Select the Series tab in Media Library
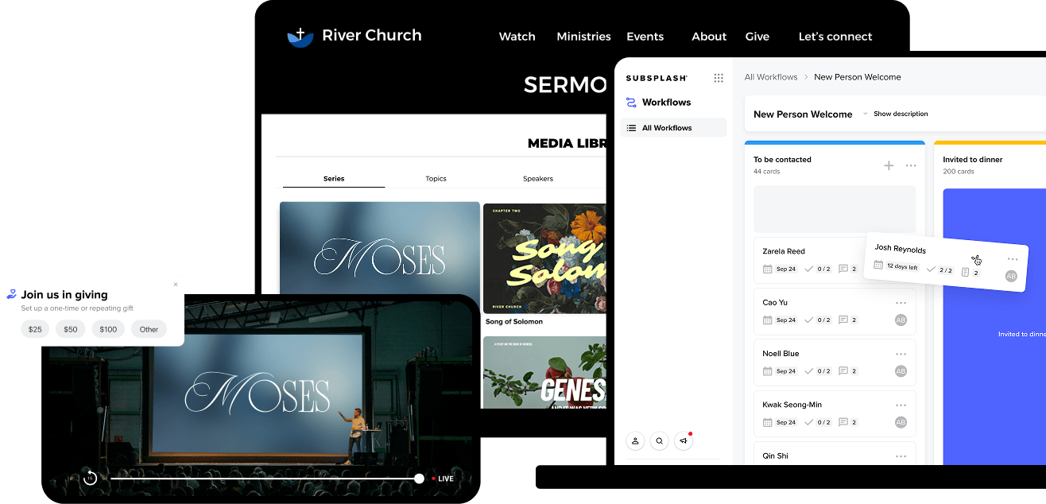 334,179
